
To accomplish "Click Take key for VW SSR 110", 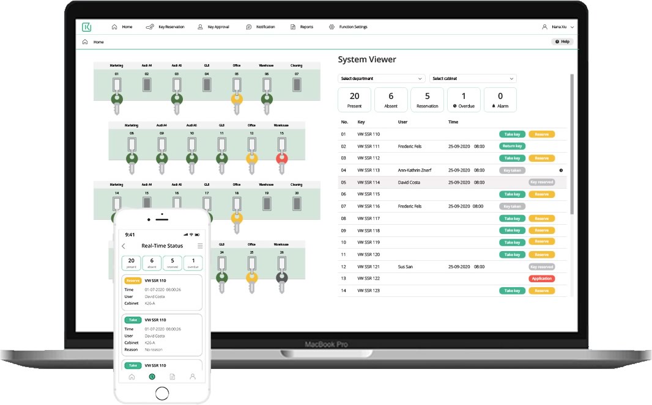I will [512, 134].
